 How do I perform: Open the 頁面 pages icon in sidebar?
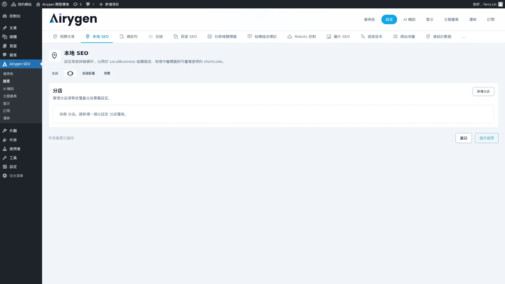coord(5,46)
